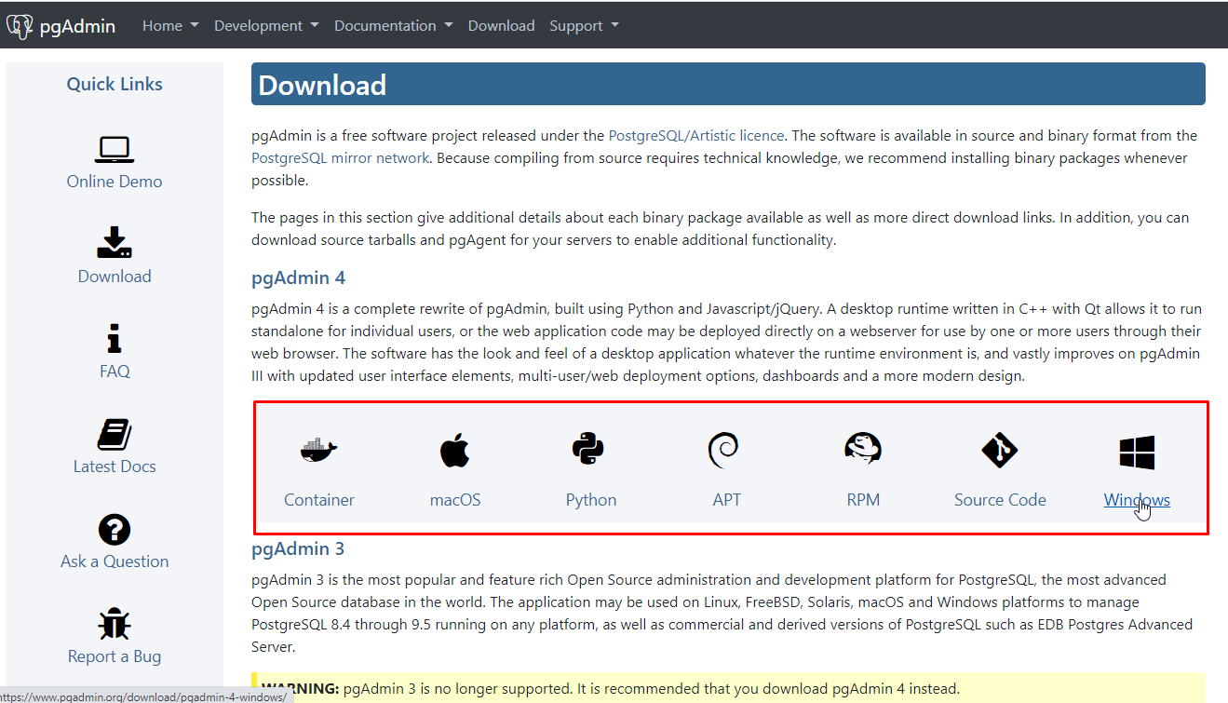Viewport: 1228px width, 703px height.
Task: Click the macOS Apple logo icon
Action: [x=454, y=451]
